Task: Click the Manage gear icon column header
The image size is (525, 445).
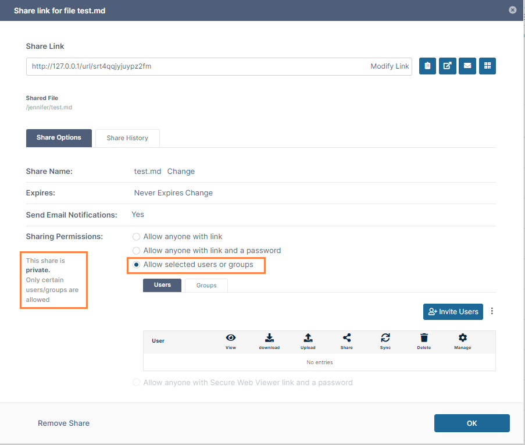Action: [x=463, y=338]
